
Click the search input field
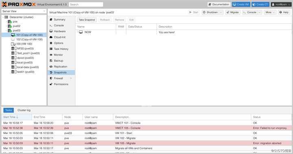(x=86, y=4)
